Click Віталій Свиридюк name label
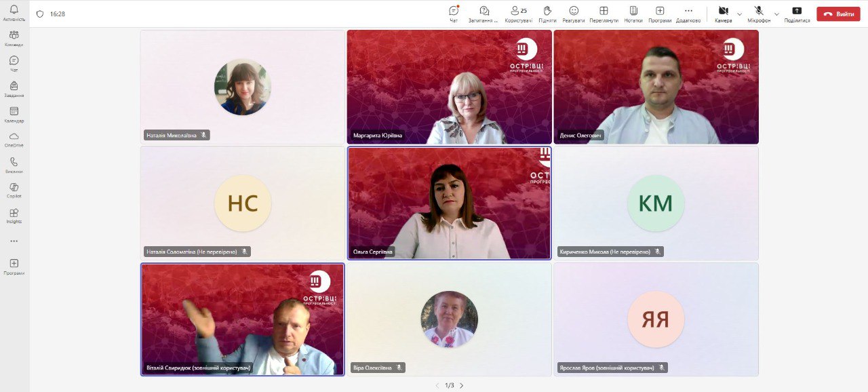The image size is (868, 392). (199, 368)
